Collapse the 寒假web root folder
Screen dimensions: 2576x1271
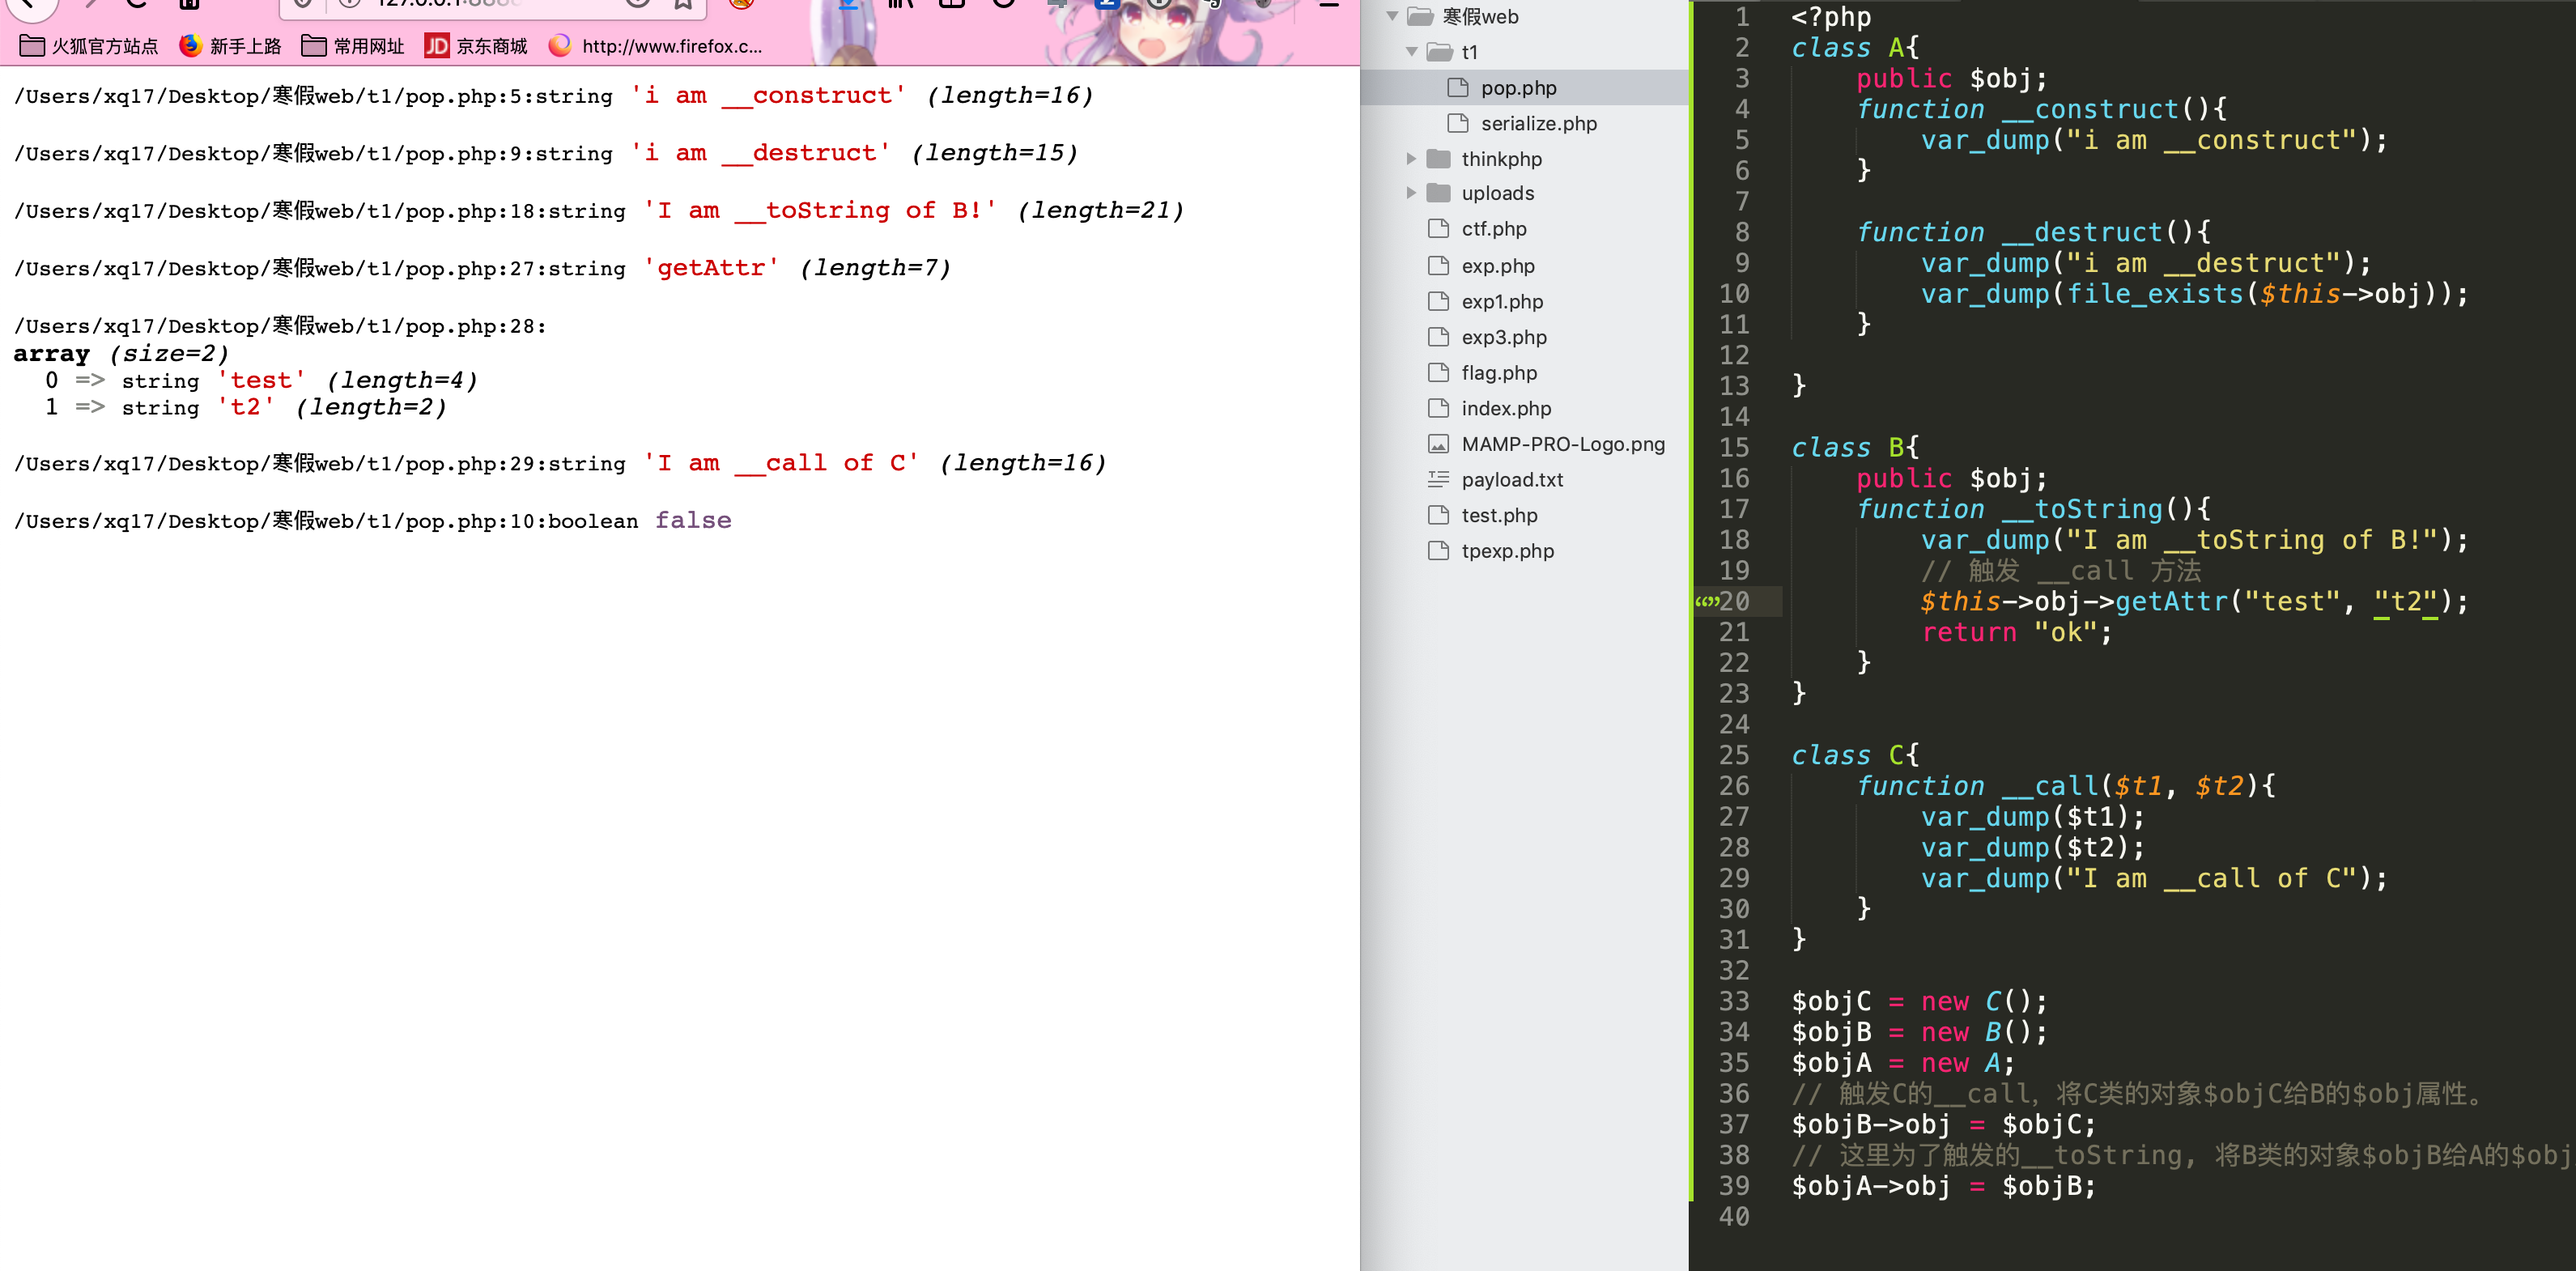(1392, 17)
